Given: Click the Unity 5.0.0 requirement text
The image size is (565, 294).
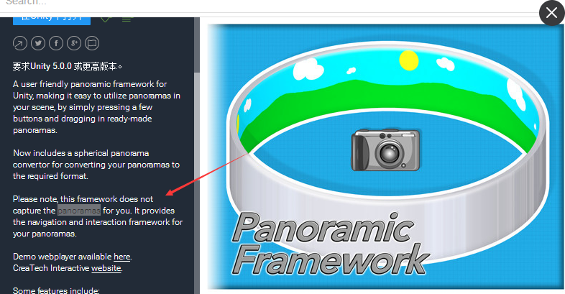Looking at the screenshot, I should (68, 66).
